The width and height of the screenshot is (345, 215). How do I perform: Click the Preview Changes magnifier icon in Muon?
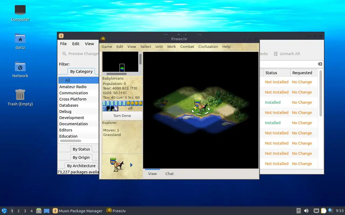coord(64,54)
